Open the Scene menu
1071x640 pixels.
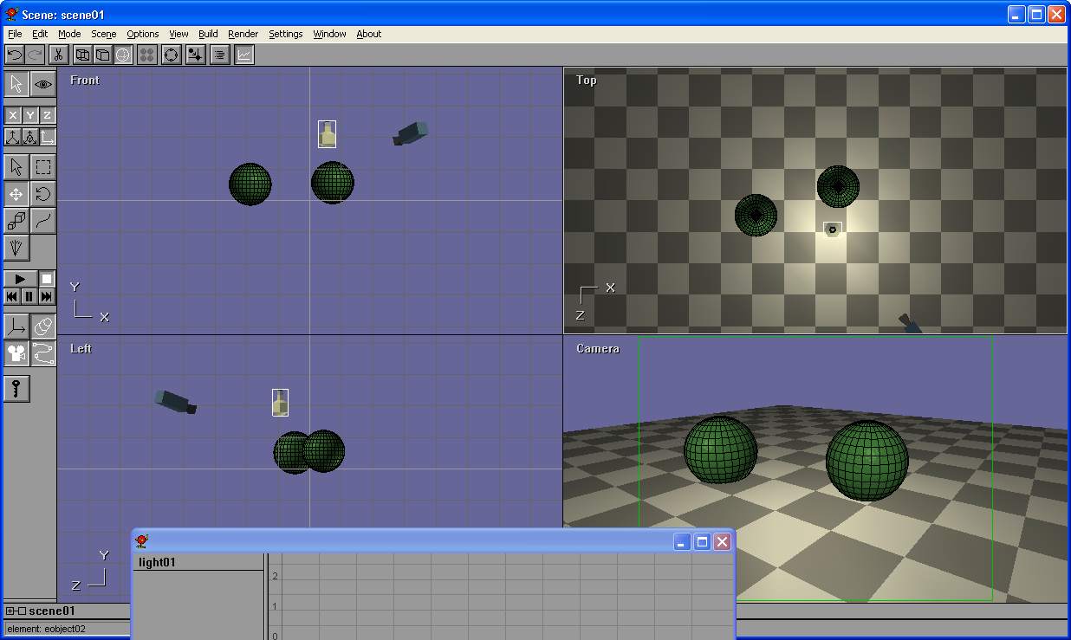pyautogui.click(x=104, y=34)
